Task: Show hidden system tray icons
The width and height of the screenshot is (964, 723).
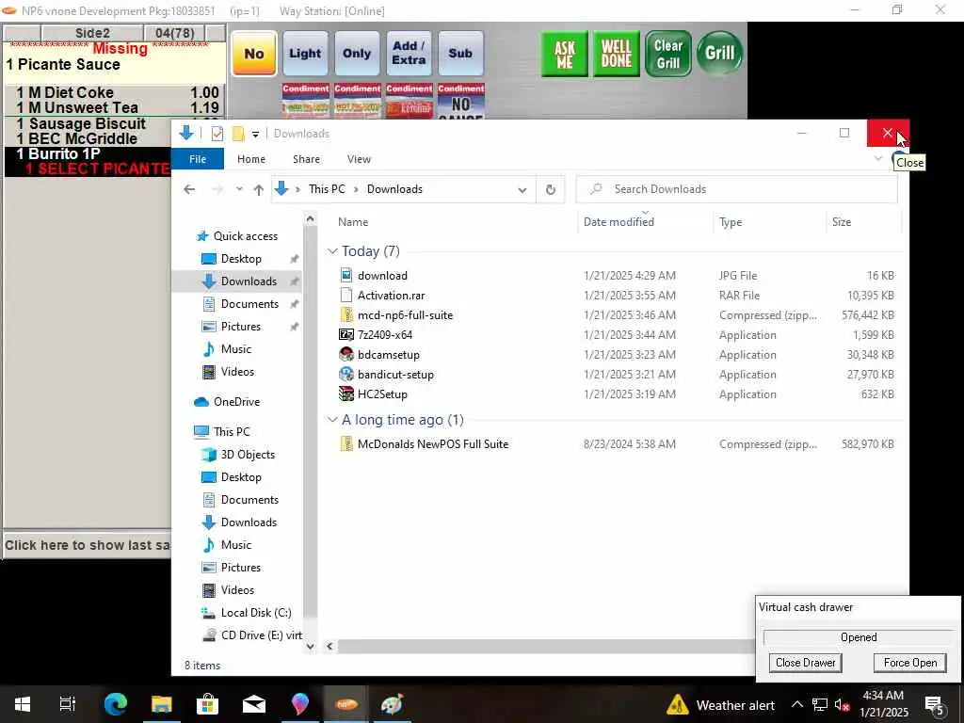Action: click(x=796, y=704)
